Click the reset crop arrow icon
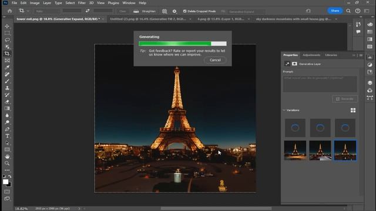This screenshot has height=211, width=376. 308,11
